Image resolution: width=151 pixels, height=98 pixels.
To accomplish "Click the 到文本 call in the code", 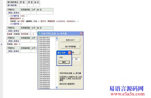I will 43,21.
